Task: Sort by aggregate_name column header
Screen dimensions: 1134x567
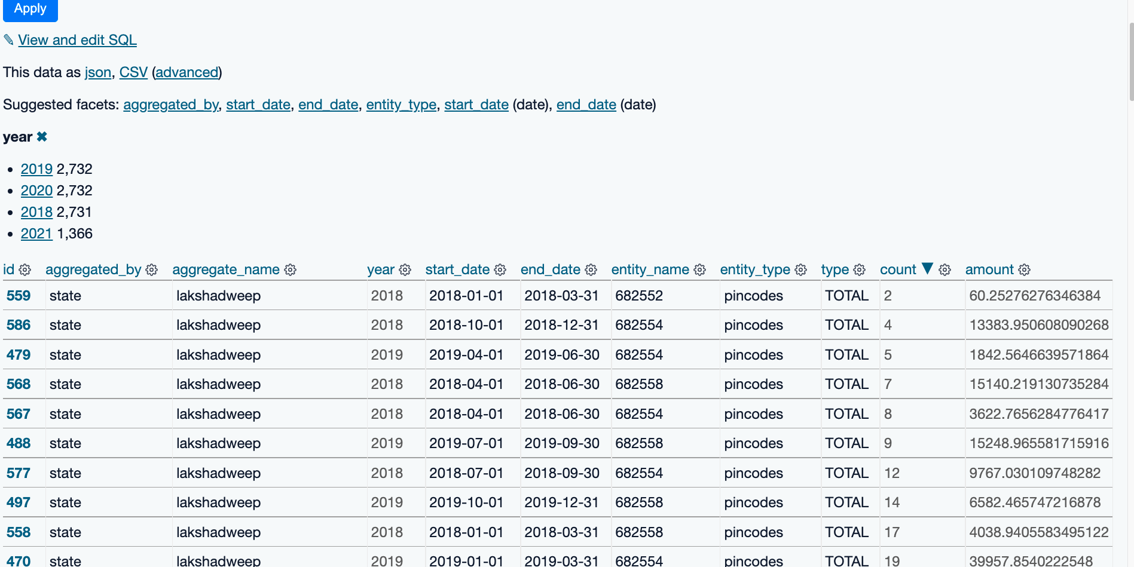Action: pyautogui.click(x=226, y=269)
